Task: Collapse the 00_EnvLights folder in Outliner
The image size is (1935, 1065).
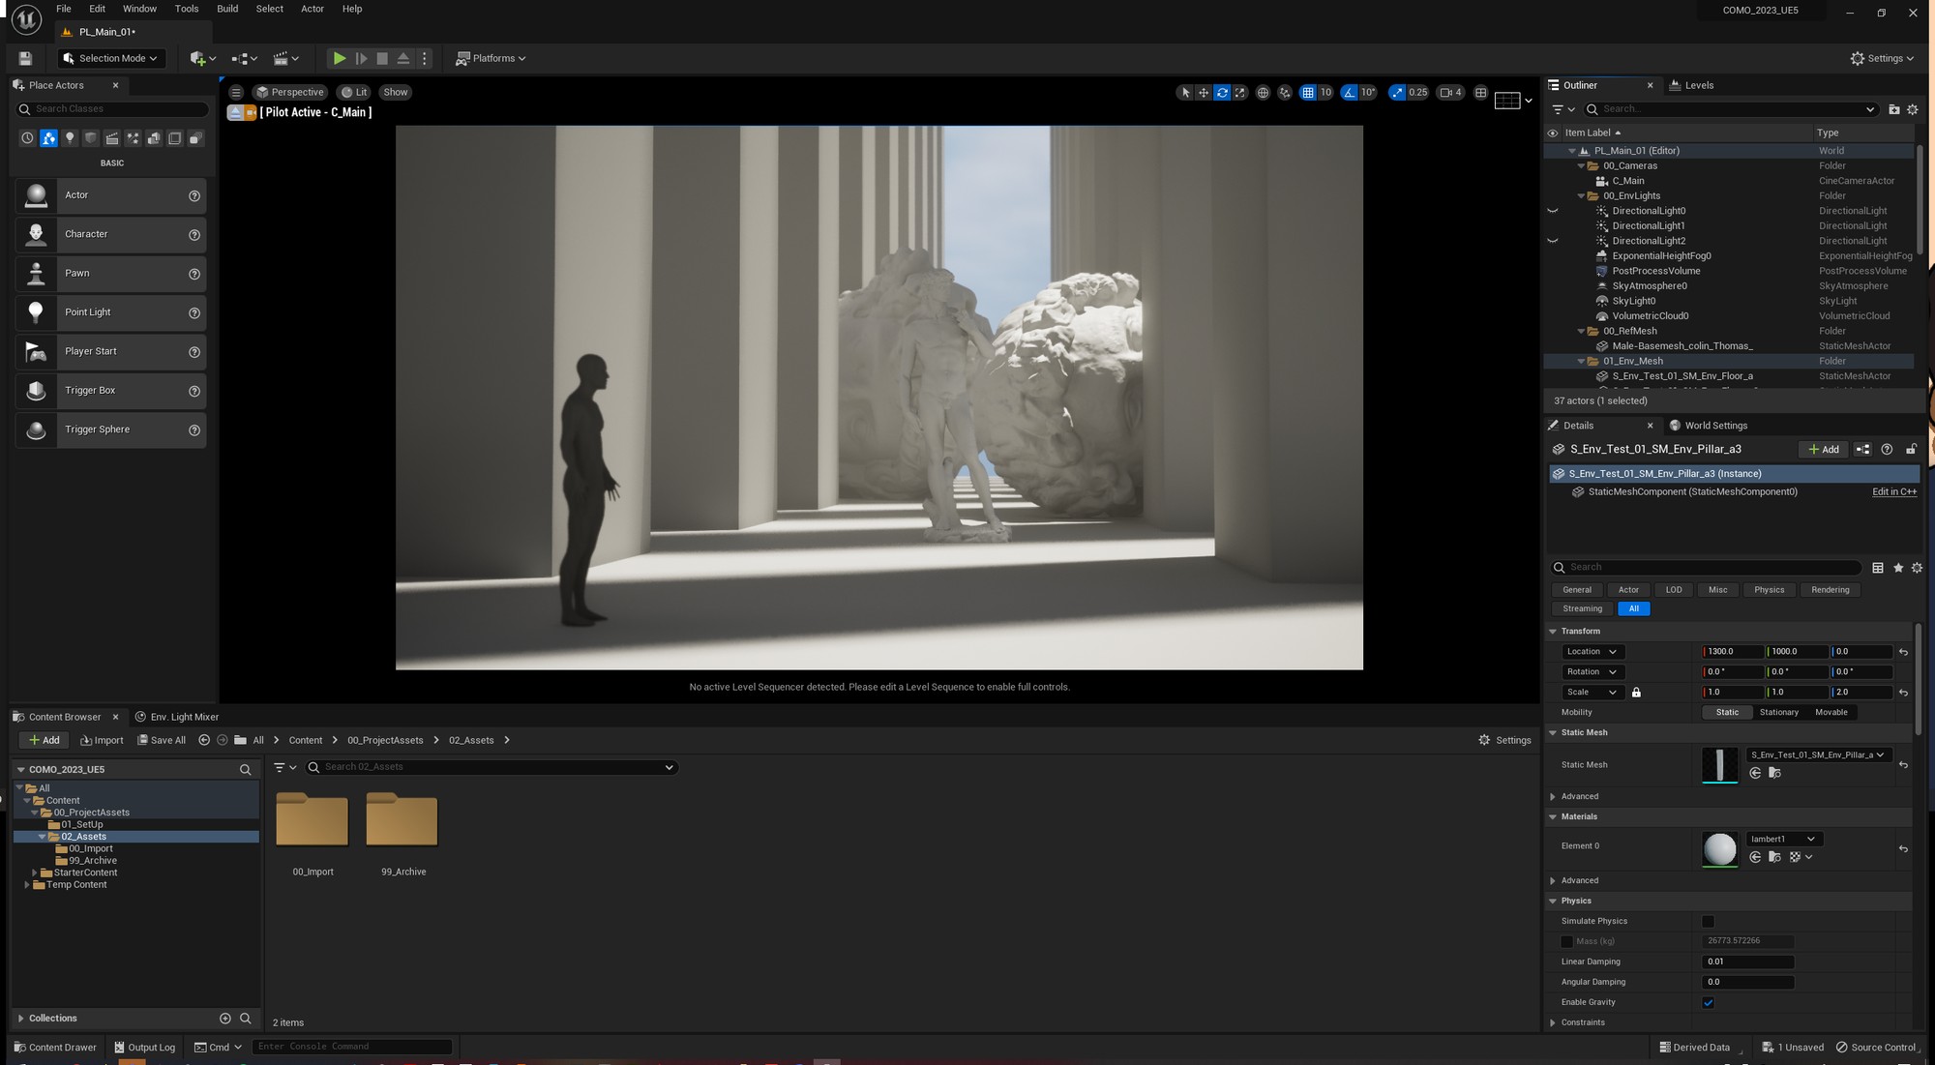Action: click(x=1582, y=196)
